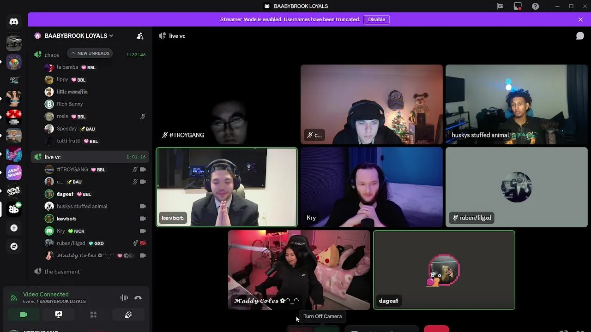Open the soundboard button in voice panel
Image resolution: width=591 pixels, height=332 pixels.
[x=128, y=314]
